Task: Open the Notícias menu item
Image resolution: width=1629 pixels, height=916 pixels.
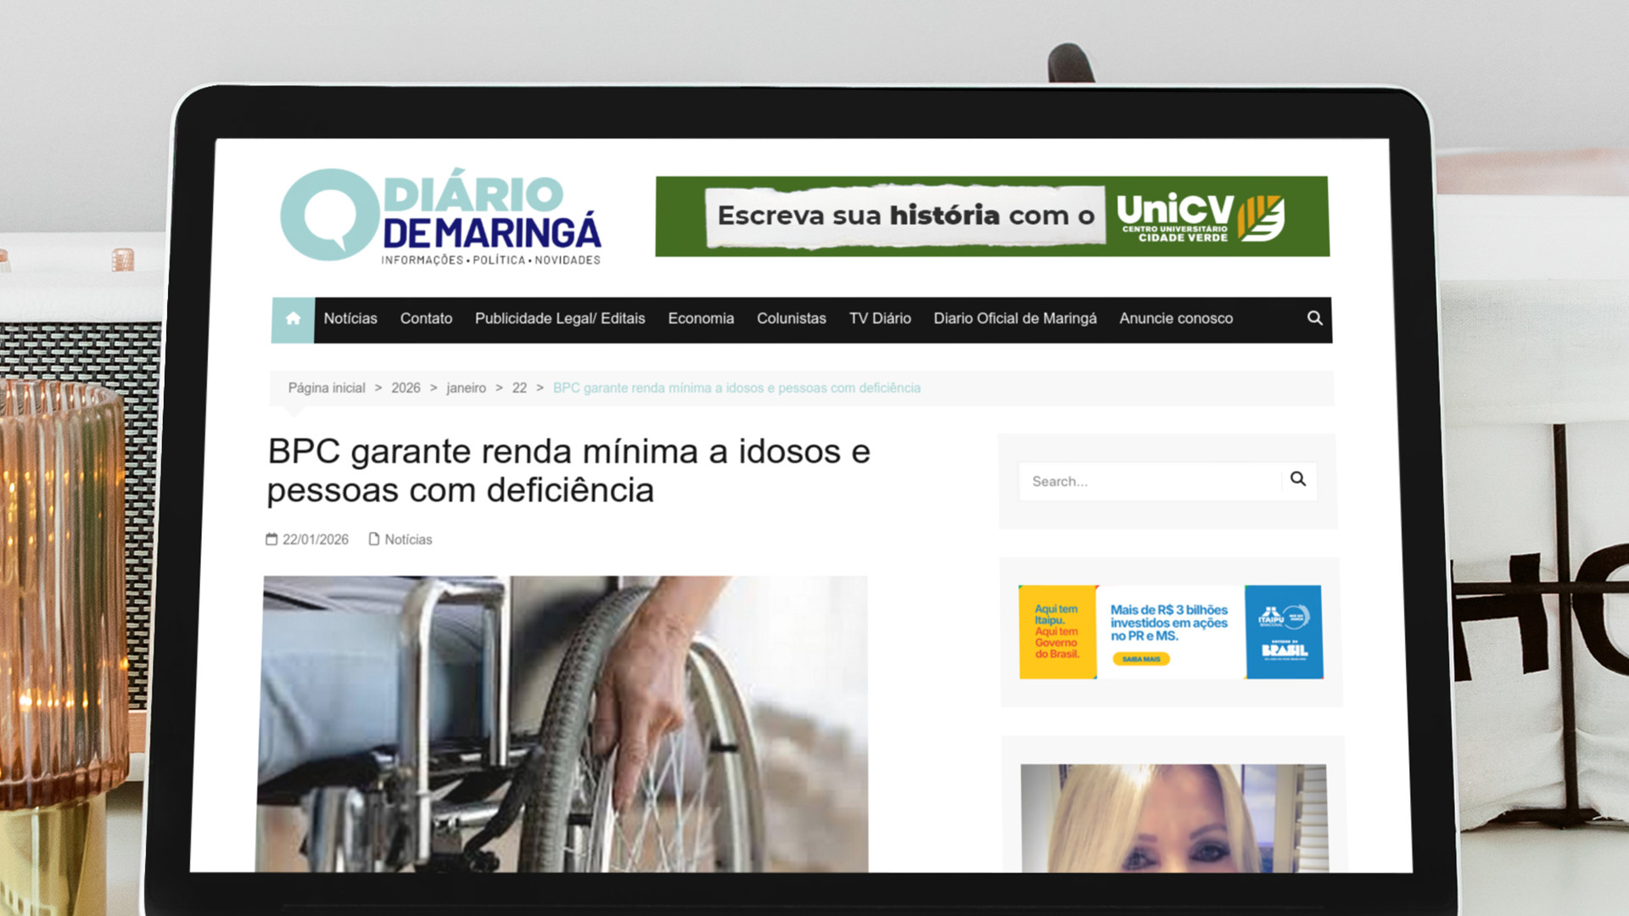Action: (350, 319)
